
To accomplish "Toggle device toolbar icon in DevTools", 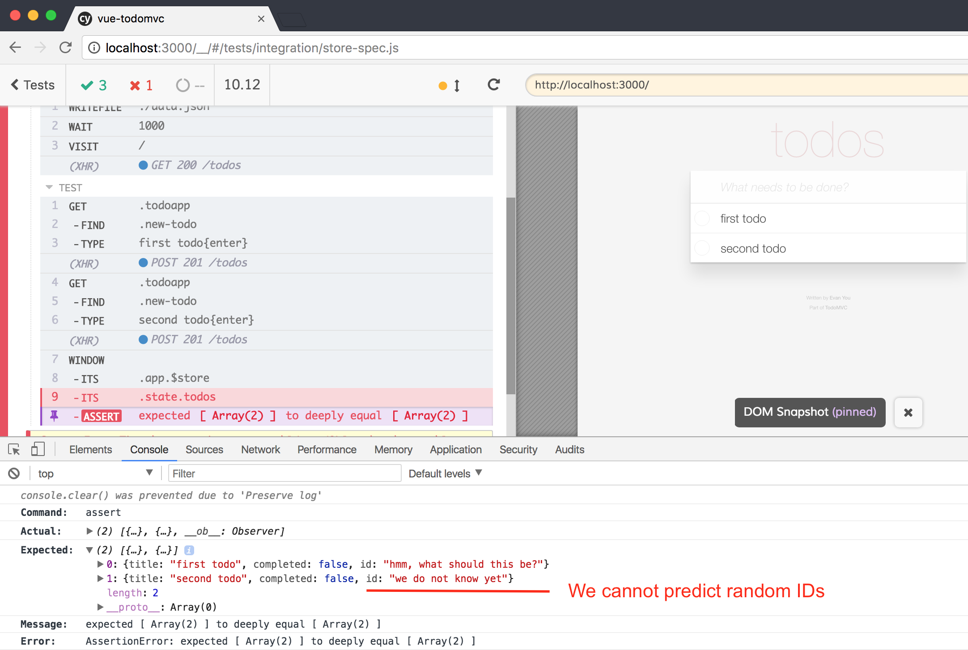I will tap(38, 449).
